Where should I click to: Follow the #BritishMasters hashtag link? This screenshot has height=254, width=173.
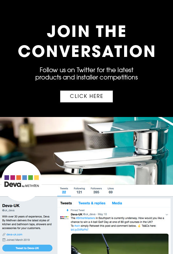85,218
